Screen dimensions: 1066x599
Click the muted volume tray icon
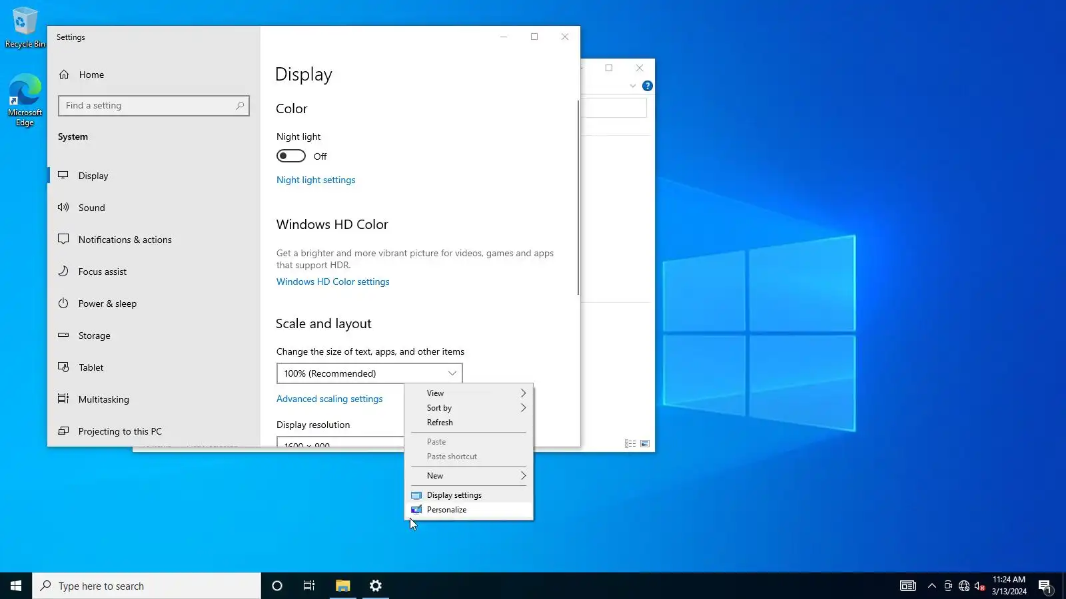[x=980, y=586]
